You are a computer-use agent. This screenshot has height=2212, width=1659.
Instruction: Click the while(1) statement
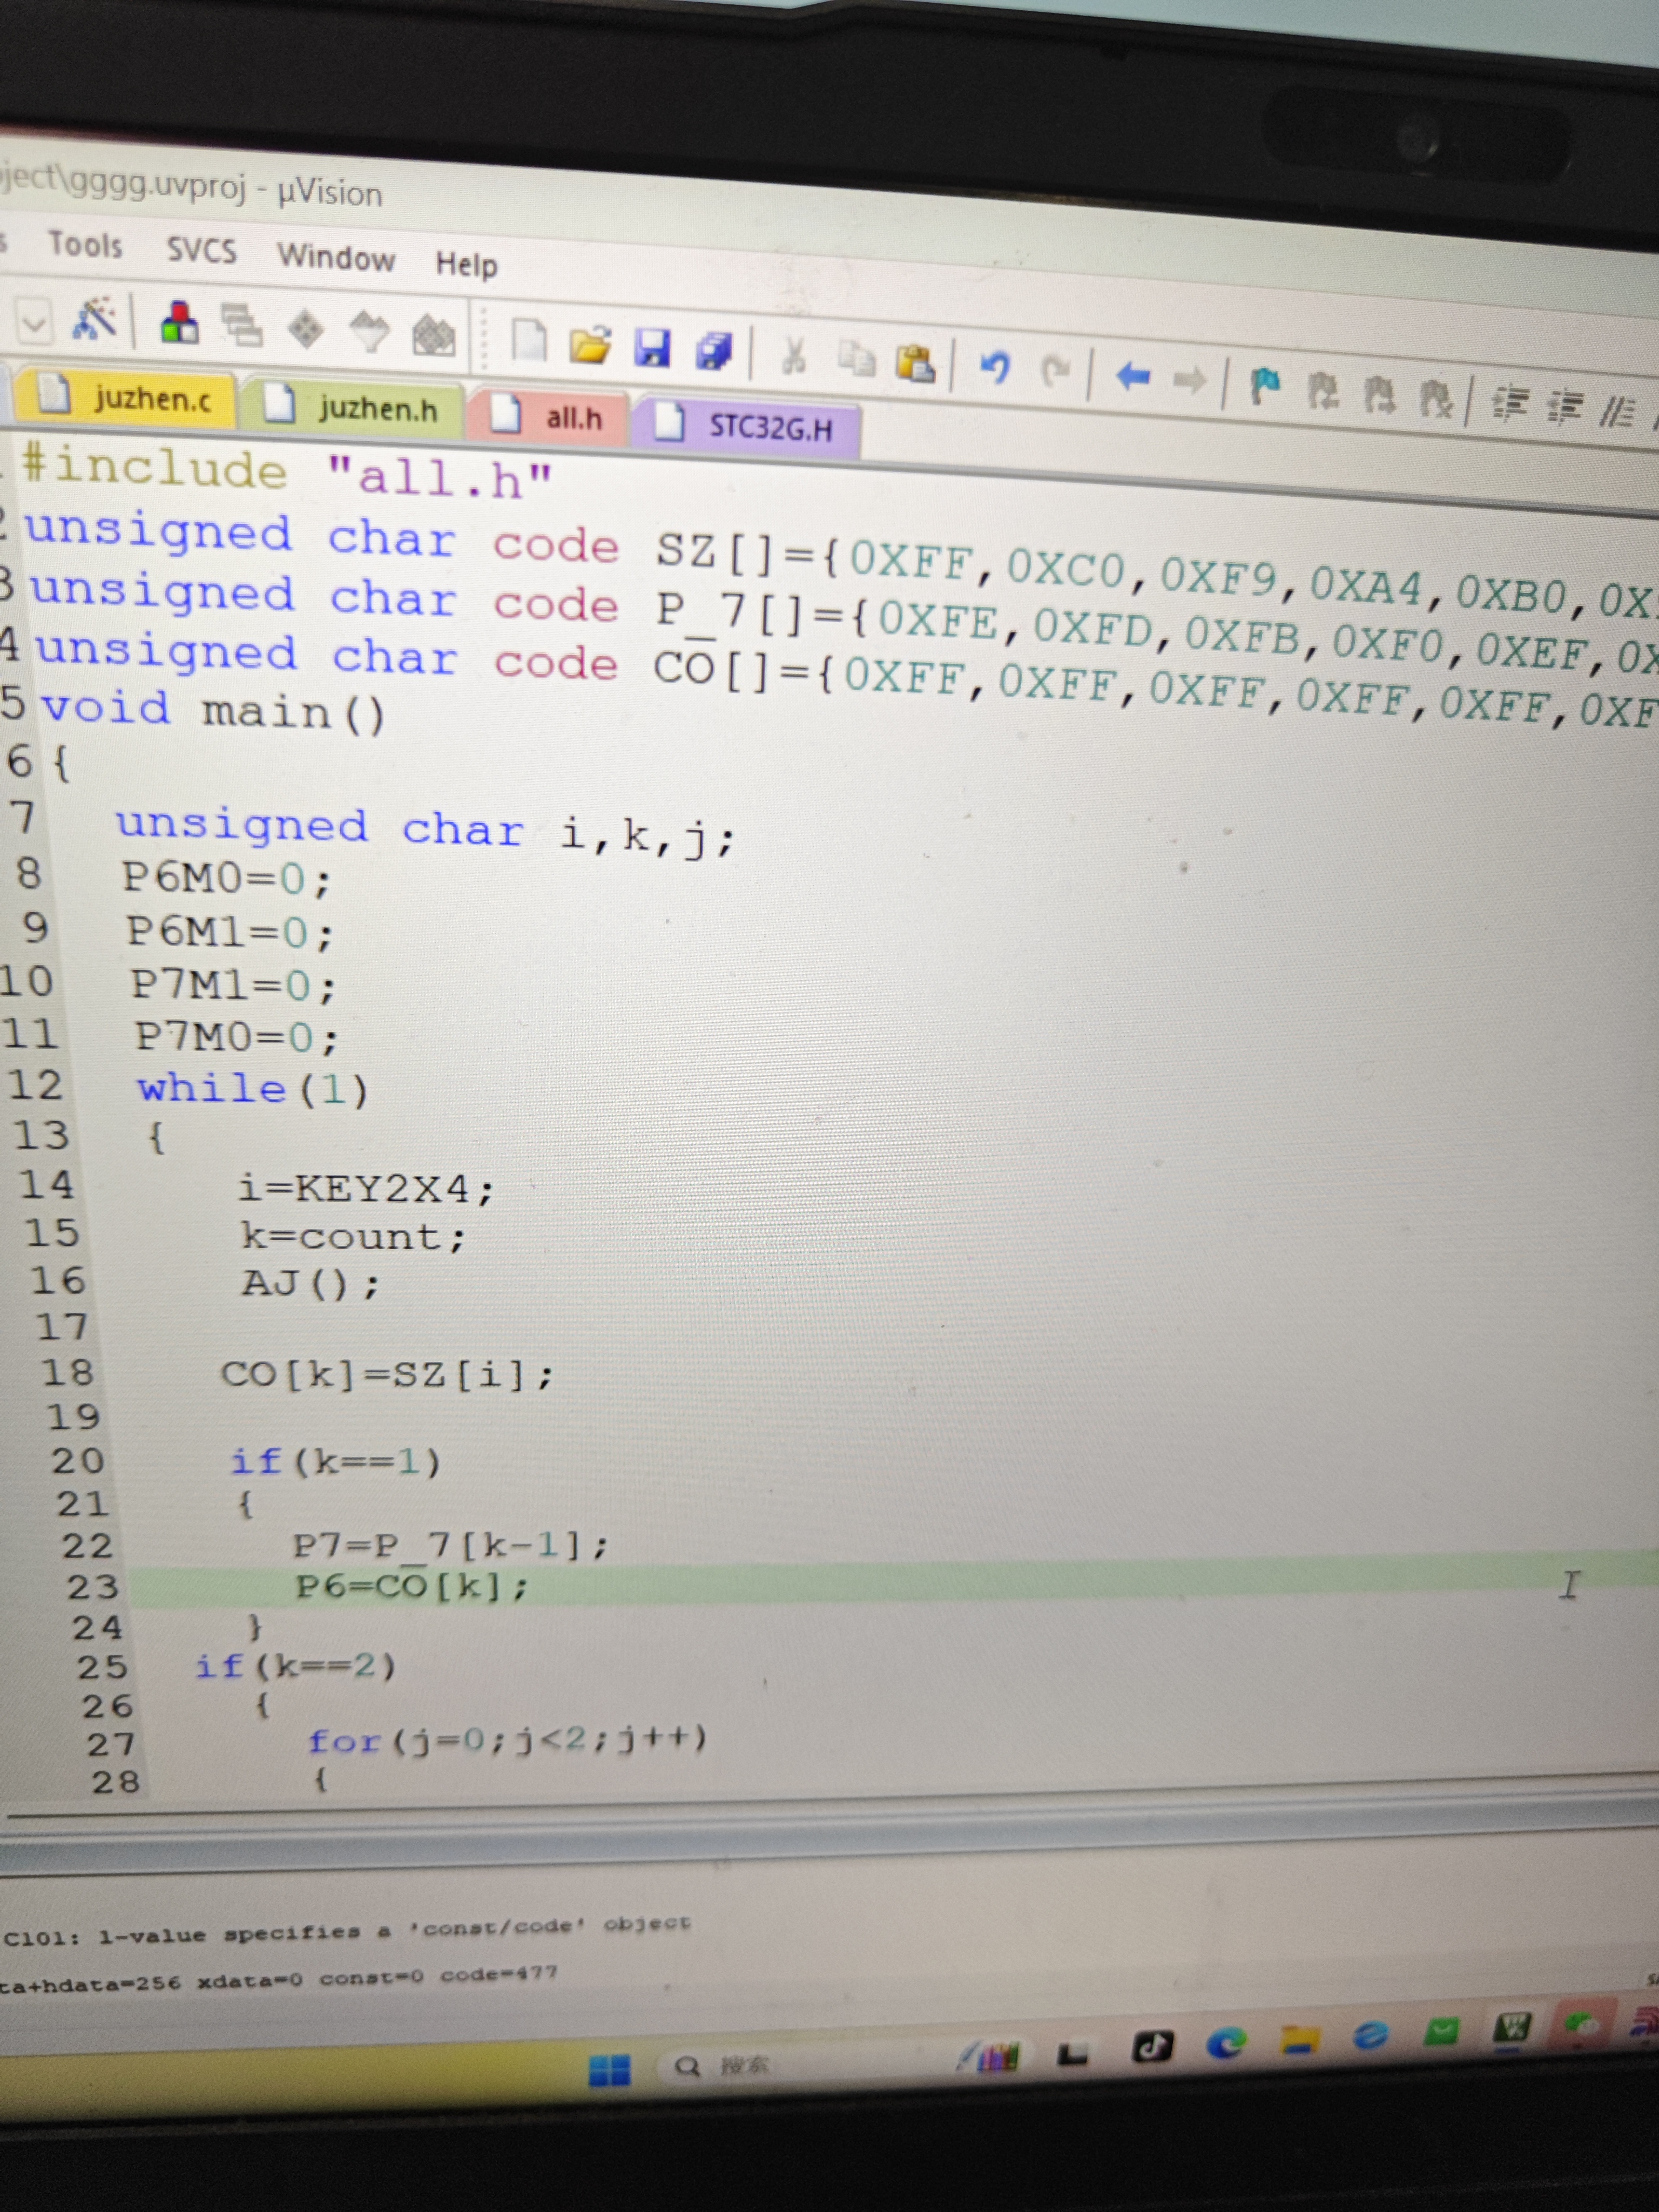253,1088
